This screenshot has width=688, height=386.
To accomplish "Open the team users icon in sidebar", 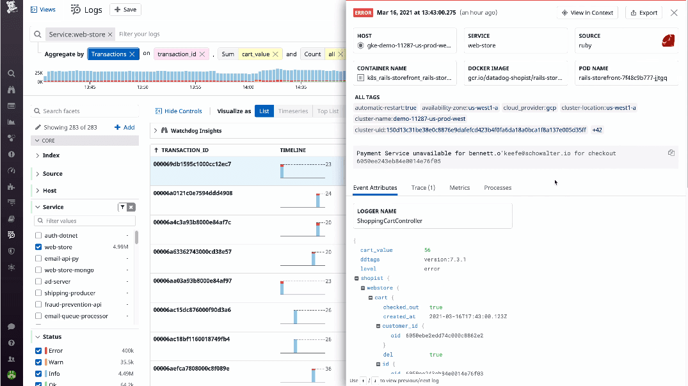I will coord(12,359).
